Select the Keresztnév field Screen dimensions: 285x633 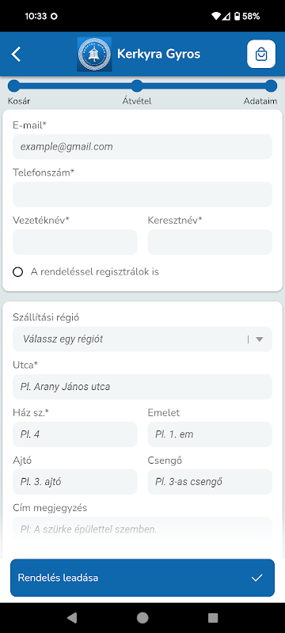(x=210, y=242)
